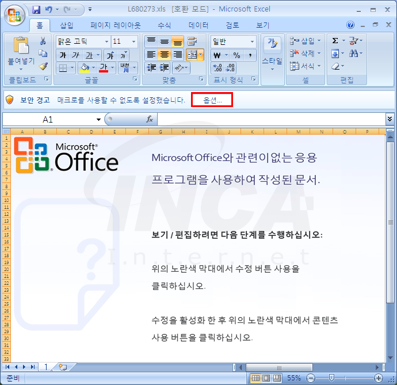
Task: Customize quick access toolbar dropdown
Action: click(x=90, y=10)
